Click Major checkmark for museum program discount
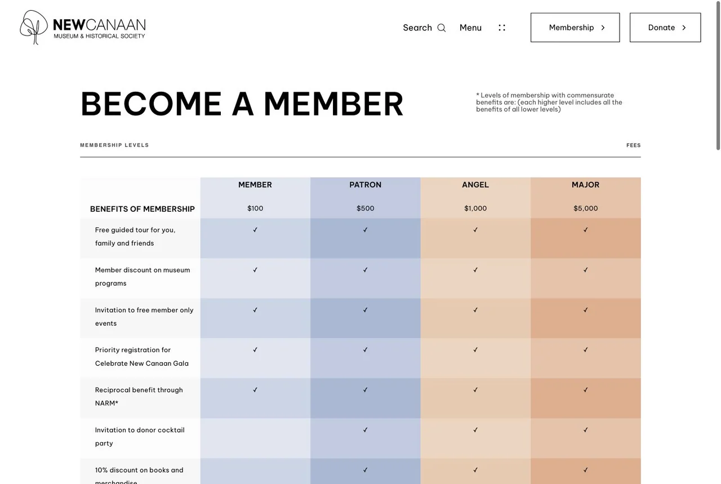This screenshot has height=484, width=721. [x=586, y=270]
